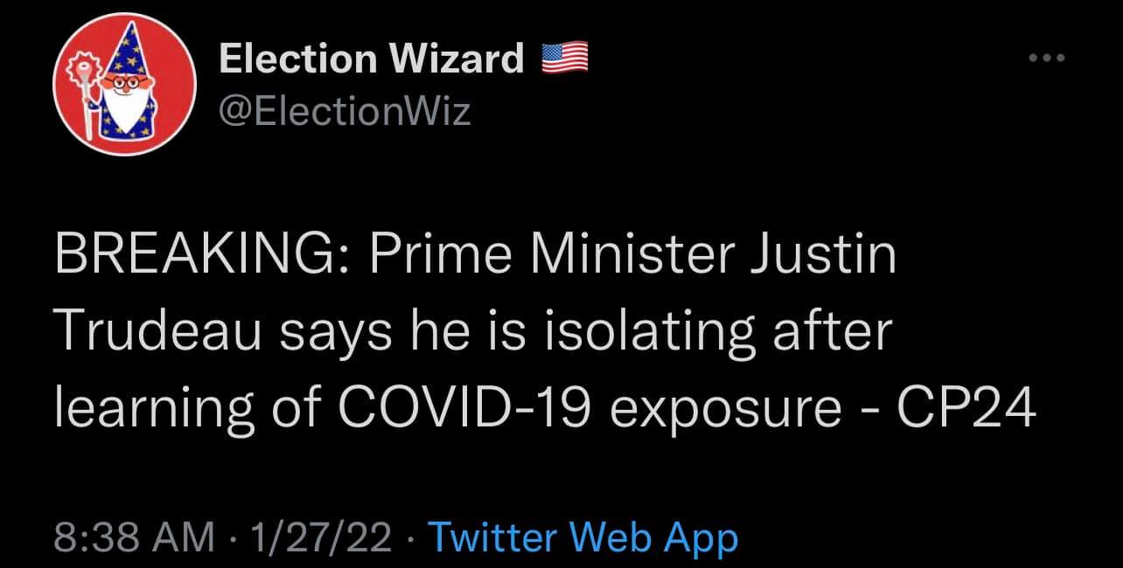
Task: Open the Election Wizard display name
Action: [371, 59]
